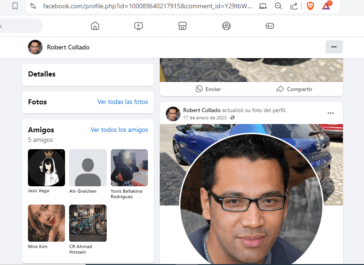364x265 pixels.
Task: Click the zoom magnifier icon in address bar
Action: tap(278, 6)
